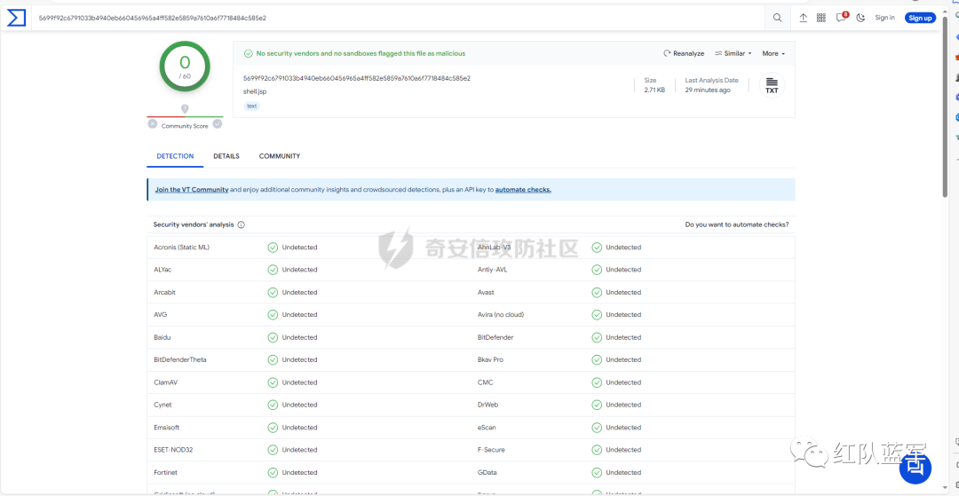Click the hash search input field
This screenshot has height=496, width=959.
click(x=398, y=18)
